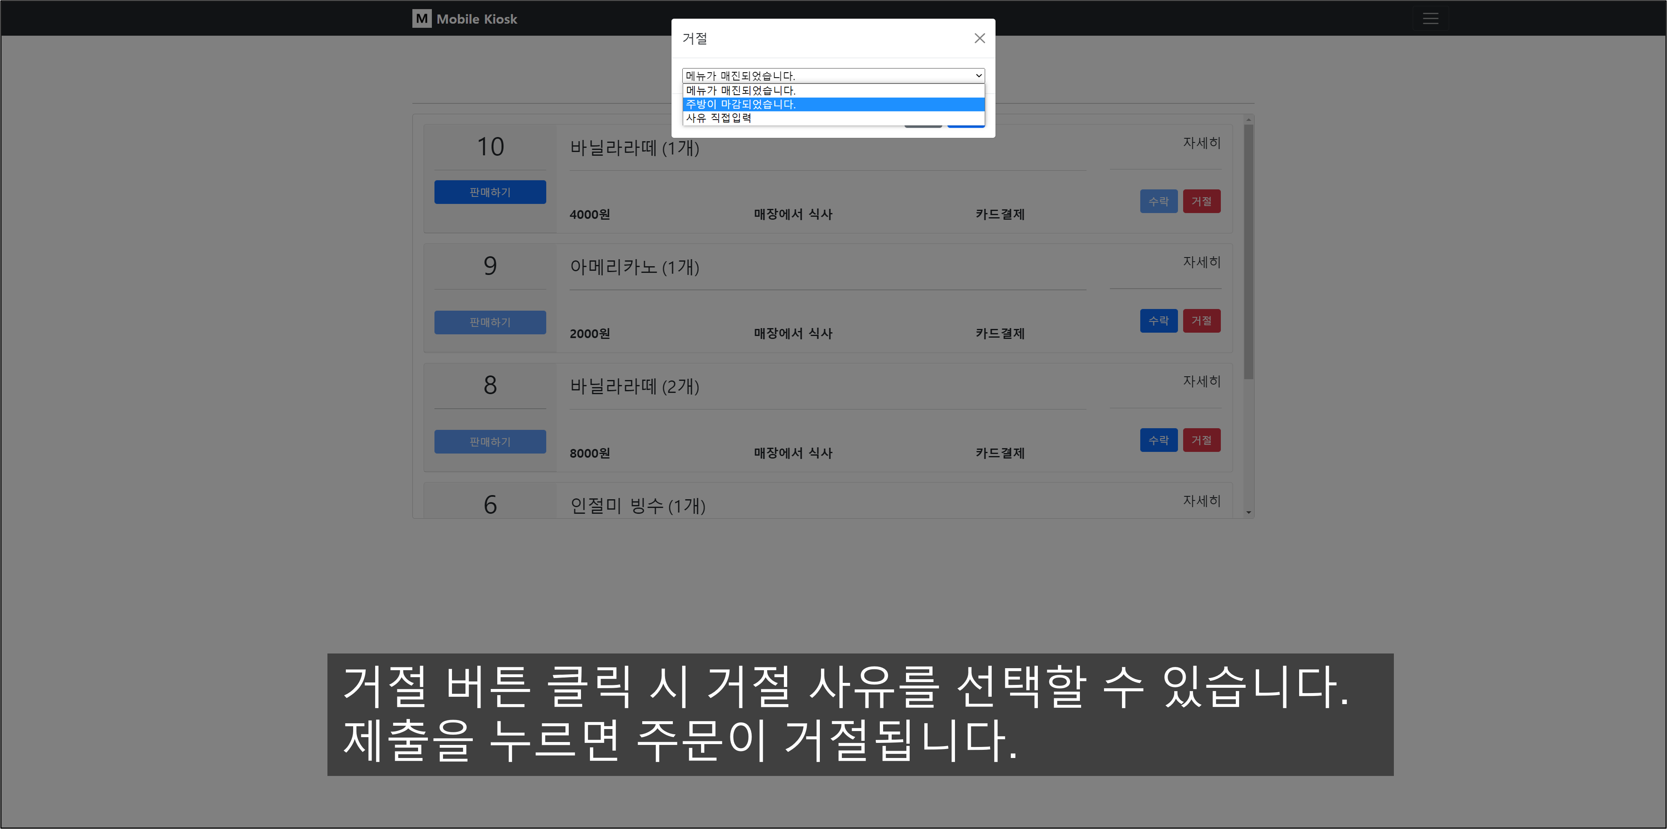This screenshot has height=829, width=1667.
Task: Collapse the rejection reason dropdown arrow
Action: (x=979, y=76)
